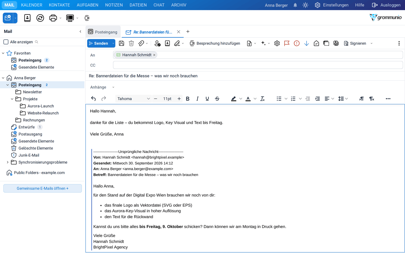Toggle theme with the sun icon
405x253 pixels.
305,5
